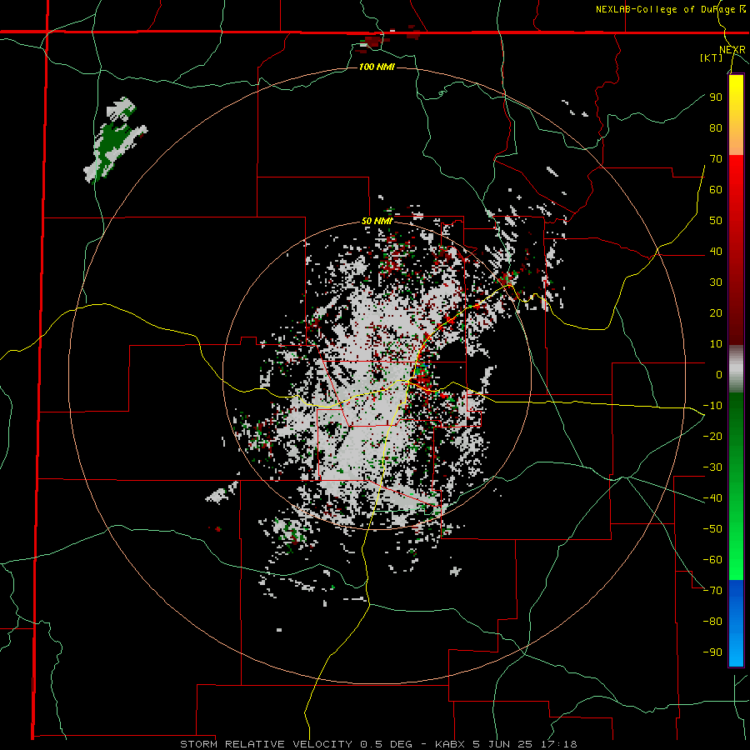Viewport: 750px width, 750px height.
Task: Click the 5 JUN 25 date text
Action: [505, 744]
